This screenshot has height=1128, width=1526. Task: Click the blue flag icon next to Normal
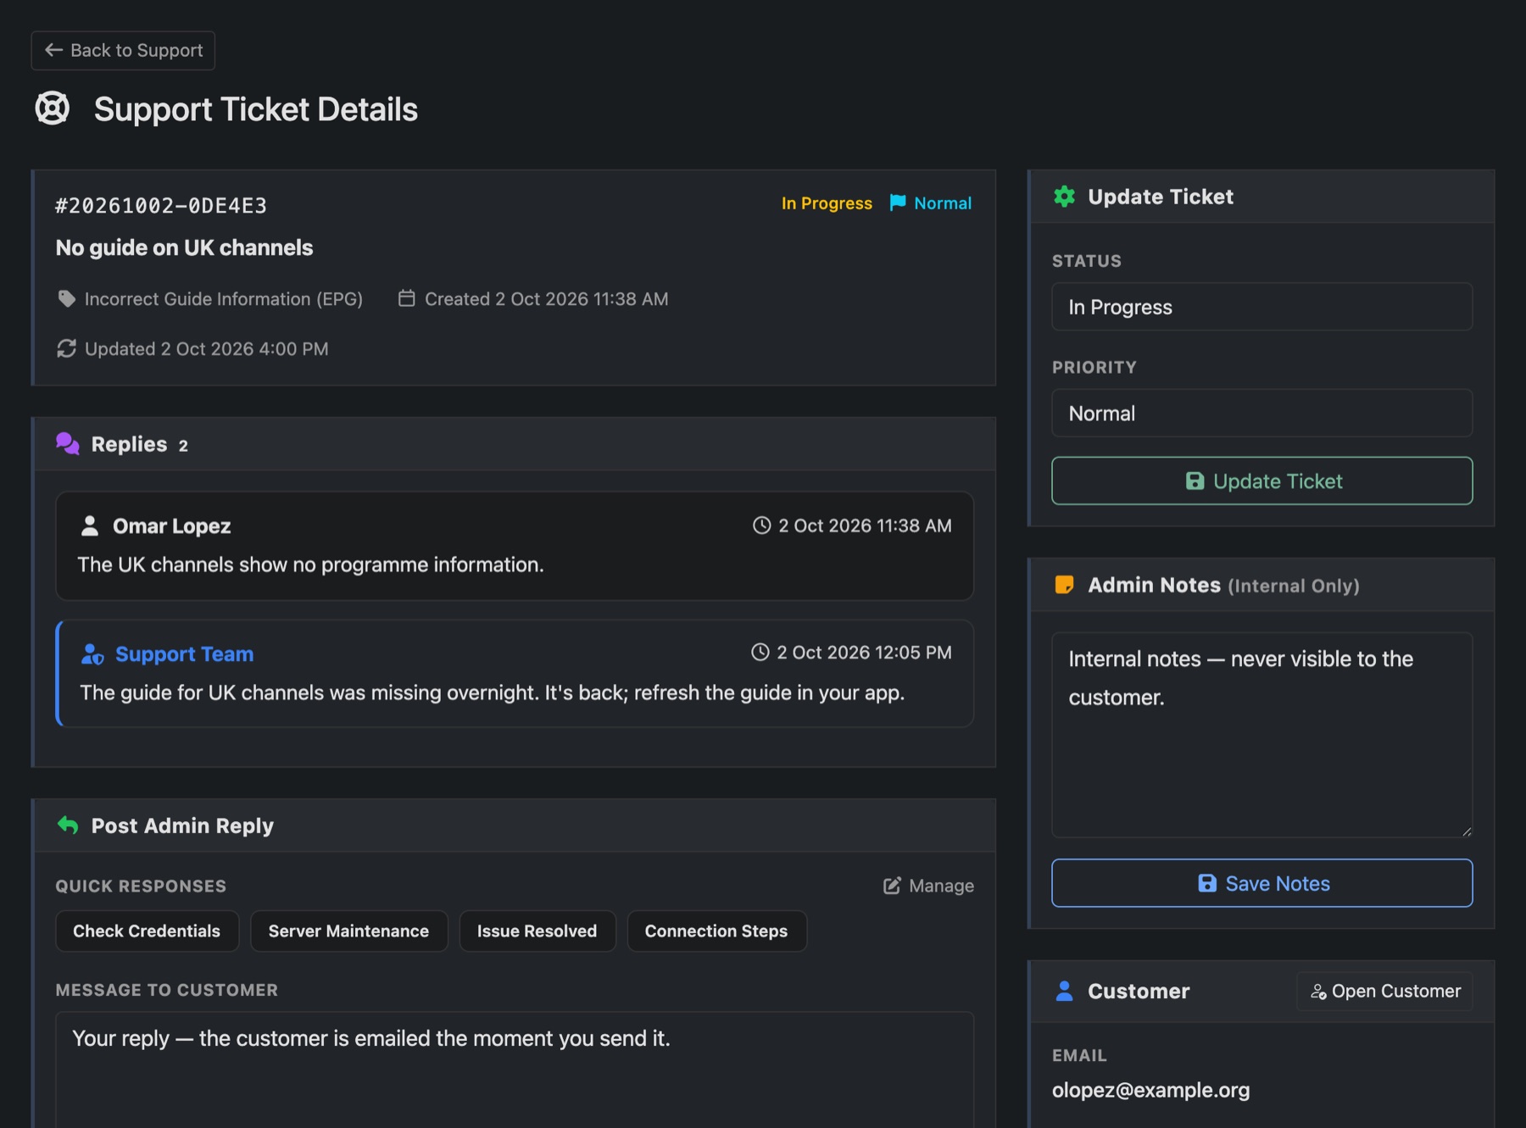898,203
